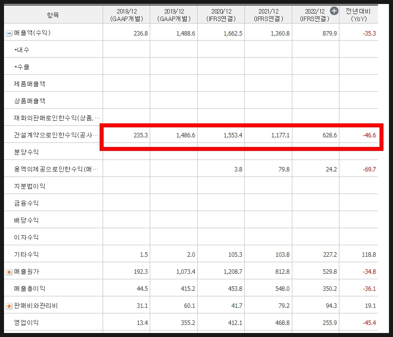Screen dimensions: 393x337
Task: Click the YoY value -46.6
Action: [369, 135]
